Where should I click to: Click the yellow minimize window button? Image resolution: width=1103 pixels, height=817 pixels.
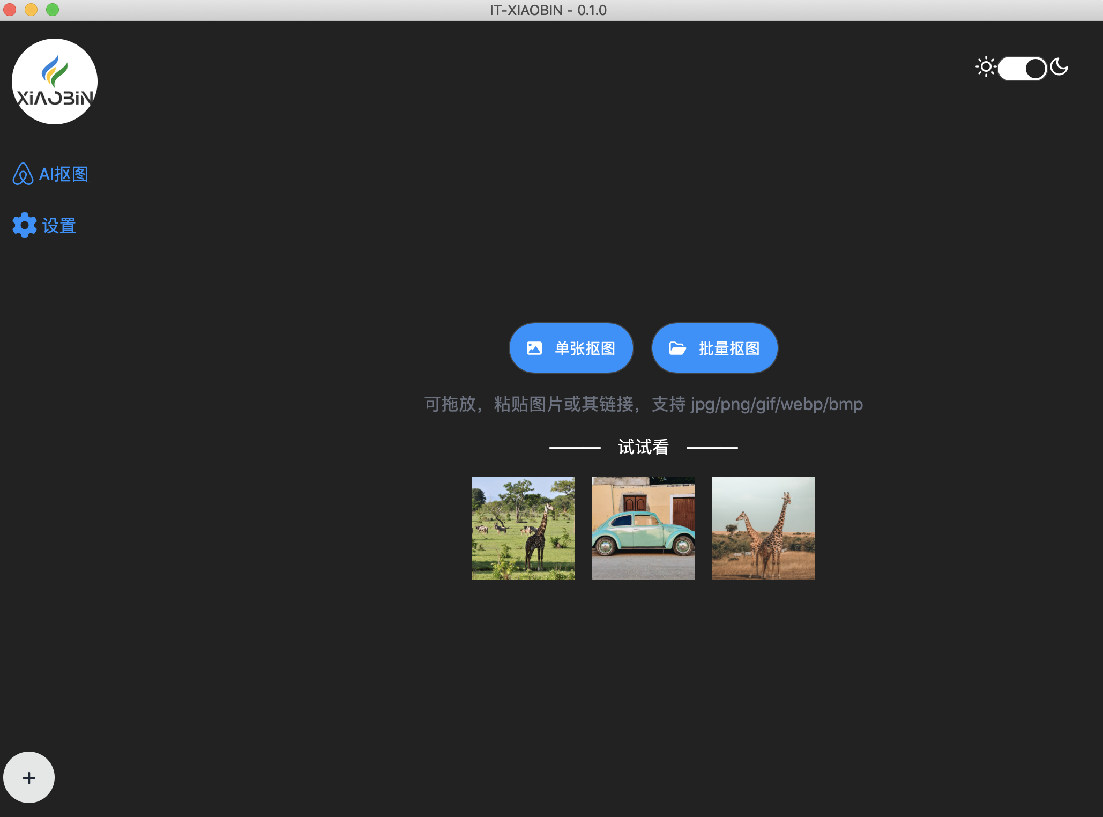tap(31, 10)
